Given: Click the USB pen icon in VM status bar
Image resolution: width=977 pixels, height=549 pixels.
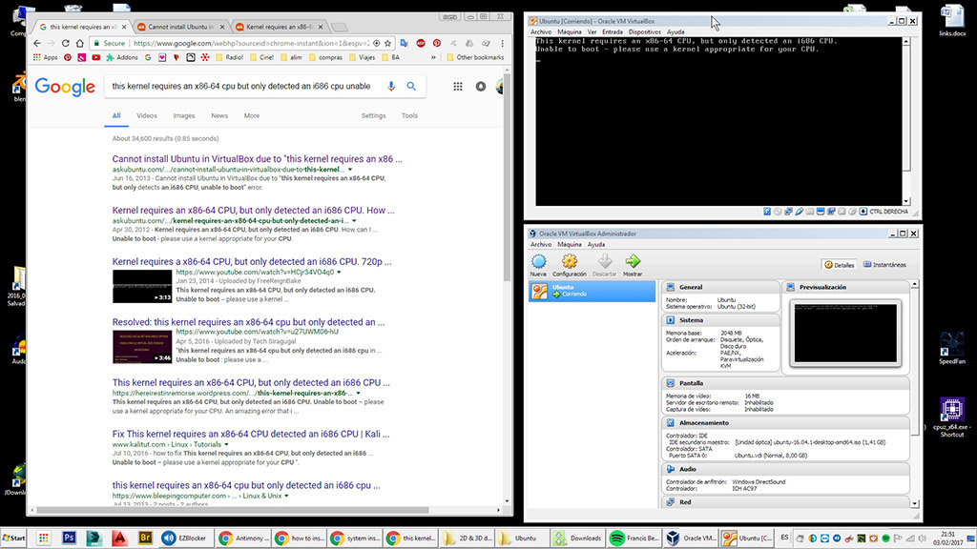Looking at the screenshot, I should [800, 212].
